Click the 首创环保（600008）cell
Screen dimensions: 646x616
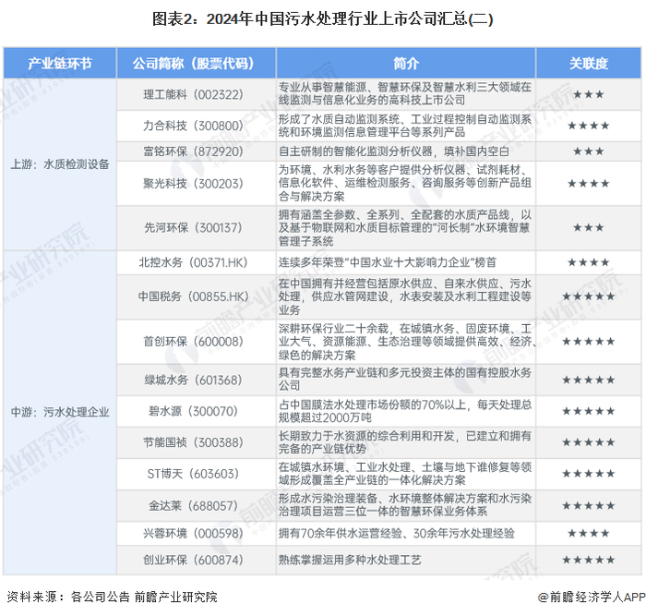[196, 342]
